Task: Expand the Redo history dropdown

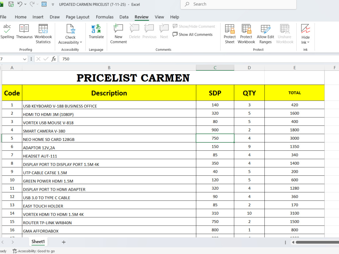Action: click(x=37, y=4)
